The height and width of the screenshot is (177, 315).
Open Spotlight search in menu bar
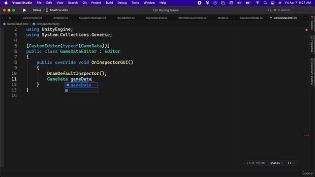point(265,3)
